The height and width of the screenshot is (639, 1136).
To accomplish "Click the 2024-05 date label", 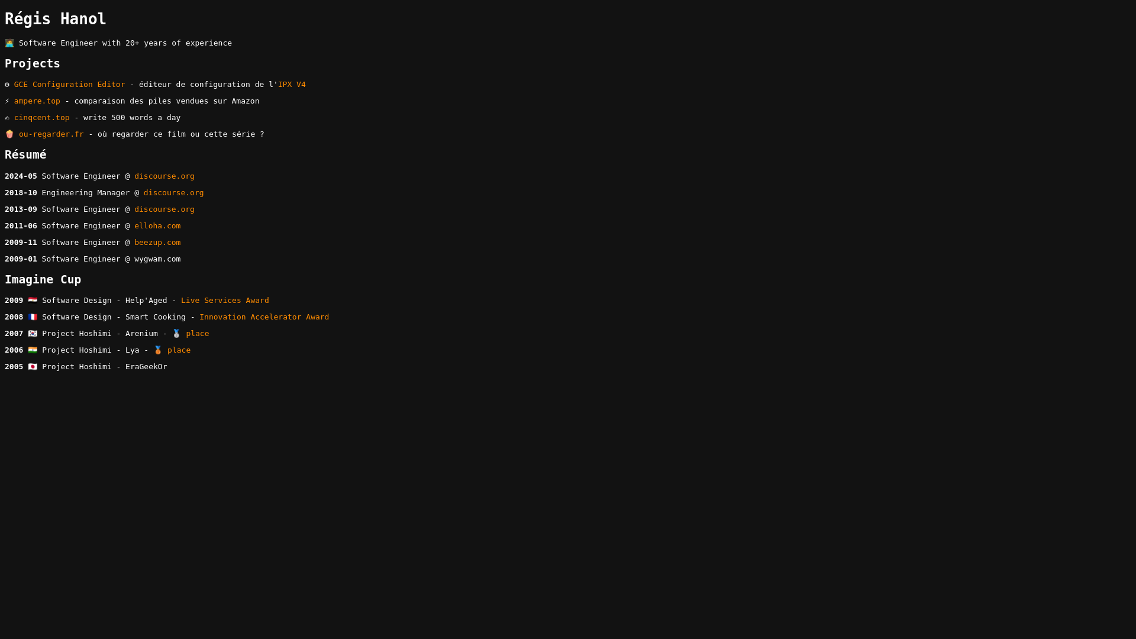I will coord(21,176).
